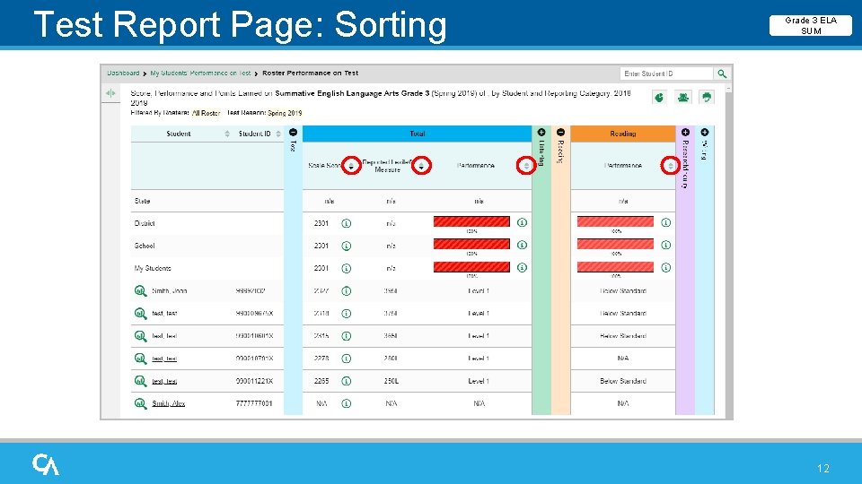Click student ID 990011221X cell
Image resolution: width=862 pixels, height=484 pixels.
point(254,381)
